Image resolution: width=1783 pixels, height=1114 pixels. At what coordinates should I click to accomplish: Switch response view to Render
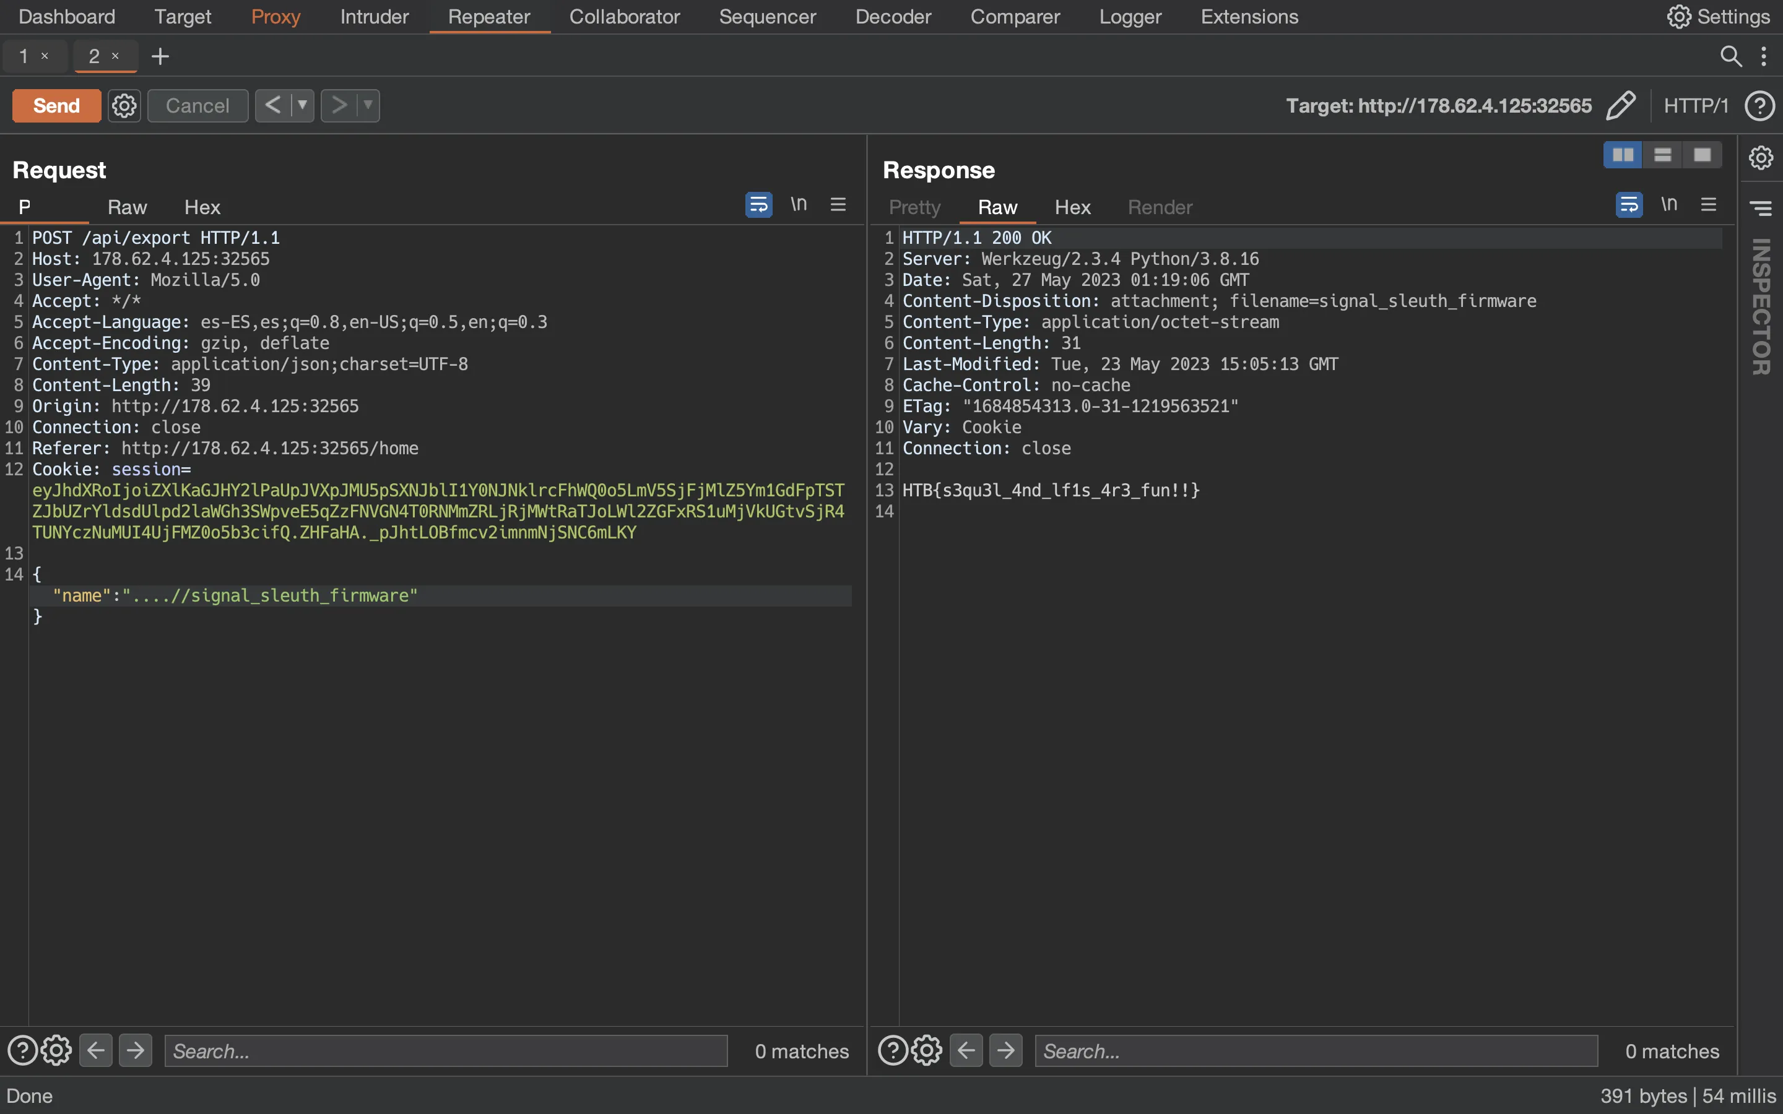coord(1160,207)
